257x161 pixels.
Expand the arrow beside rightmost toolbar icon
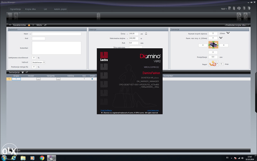[x=249, y=13]
